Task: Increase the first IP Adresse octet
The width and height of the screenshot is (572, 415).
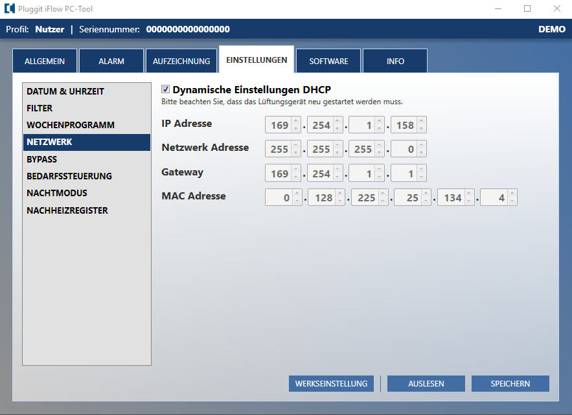Action: pyautogui.click(x=296, y=121)
